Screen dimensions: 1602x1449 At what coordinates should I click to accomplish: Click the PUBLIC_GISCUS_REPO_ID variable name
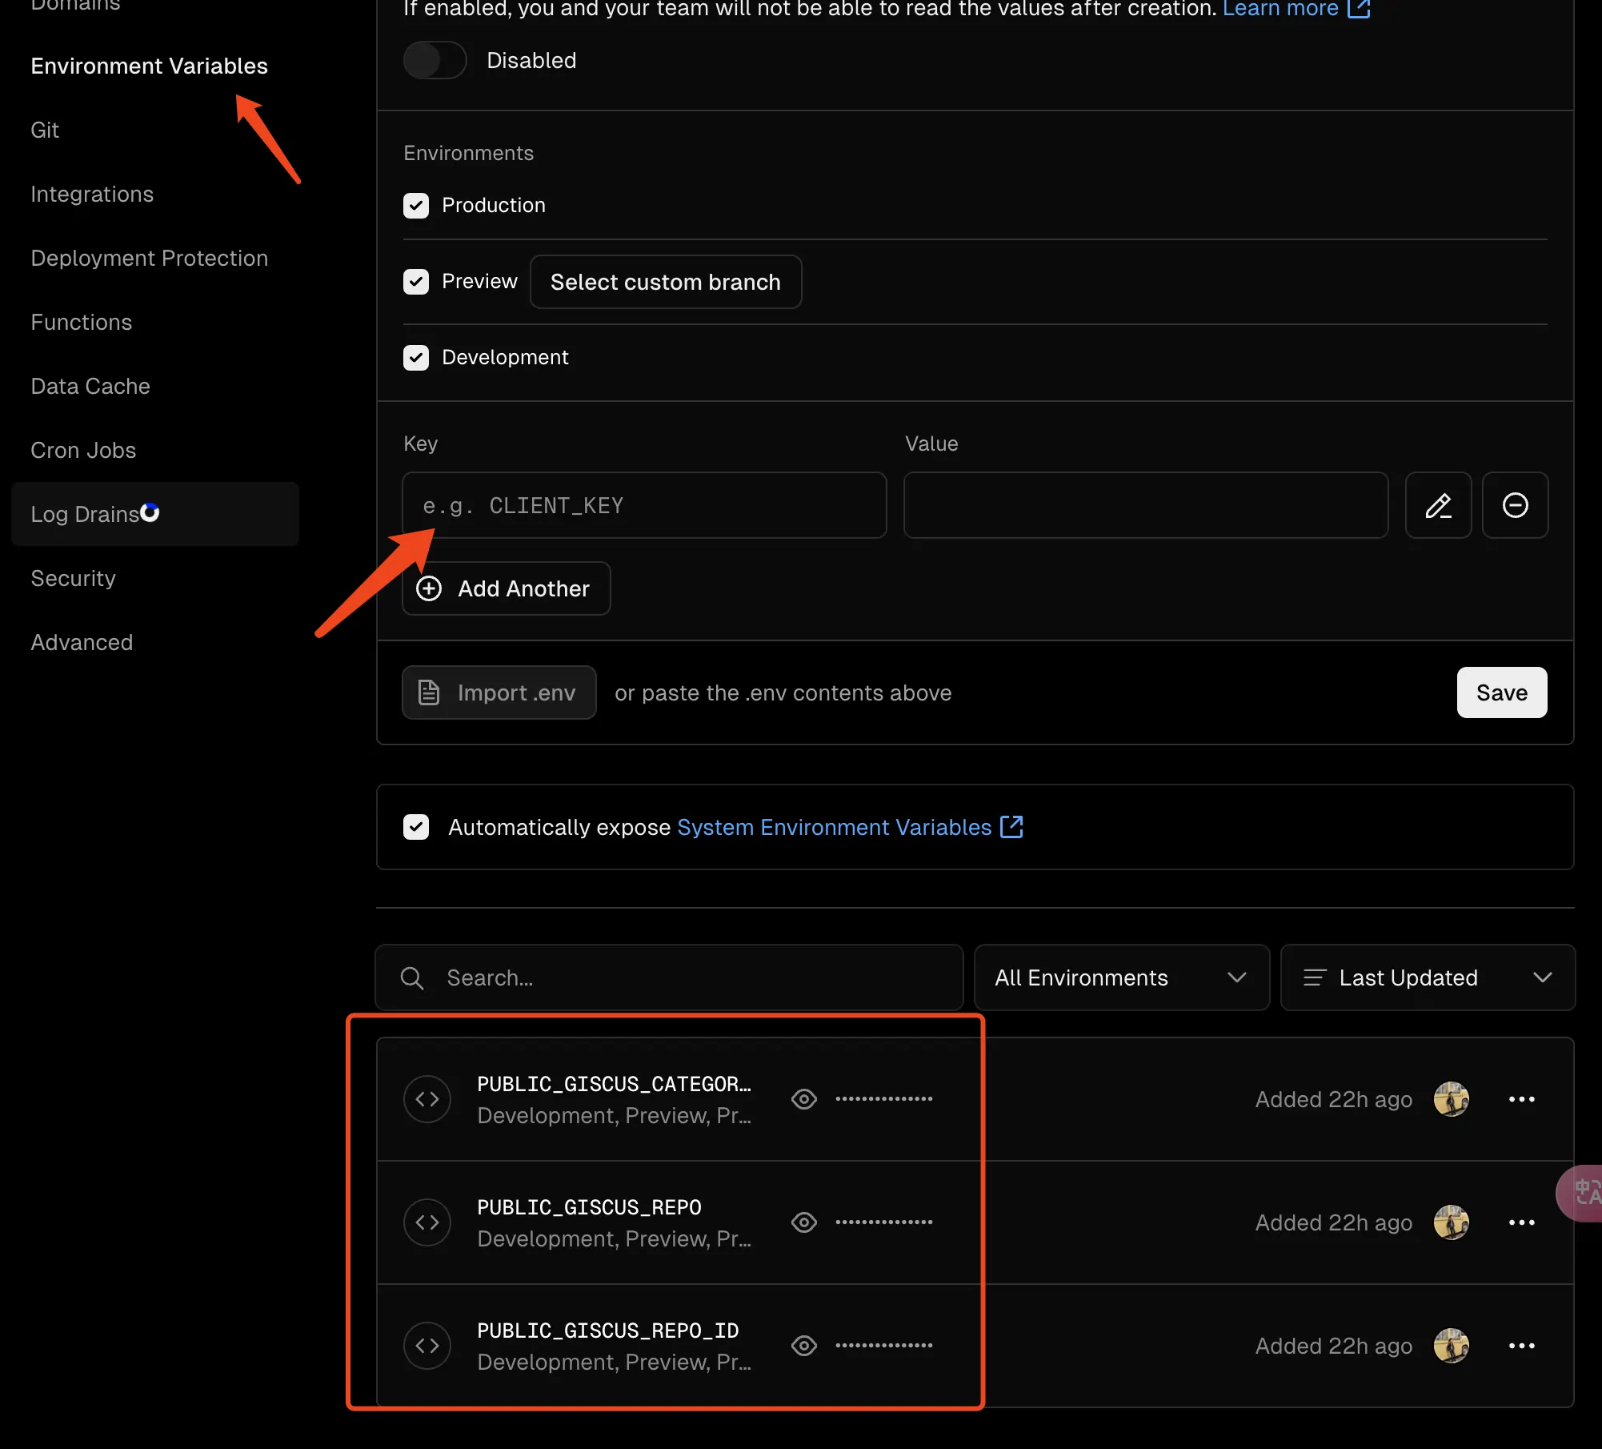(608, 1331)
